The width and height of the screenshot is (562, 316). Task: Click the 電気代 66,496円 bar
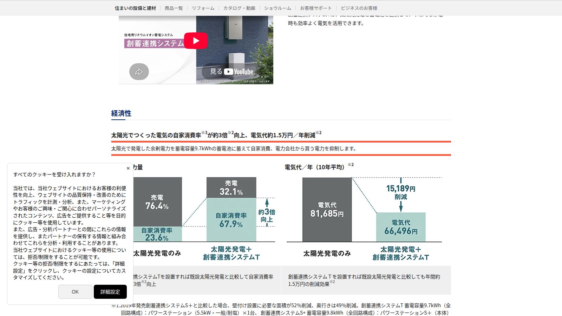point(401,227)
